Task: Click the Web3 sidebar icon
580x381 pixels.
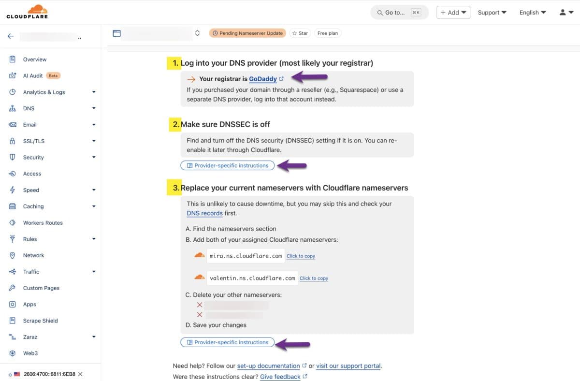Action: tap(14, 353)
